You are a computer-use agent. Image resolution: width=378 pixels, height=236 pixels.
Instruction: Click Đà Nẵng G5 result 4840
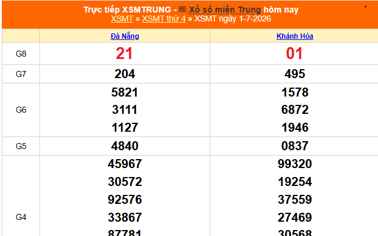pyautogui.click(x=125, y=146)
